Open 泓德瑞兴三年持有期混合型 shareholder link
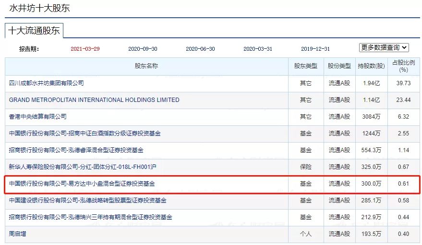Image resolution: width=422 pixels, height=245 pixels. (90, 217)
